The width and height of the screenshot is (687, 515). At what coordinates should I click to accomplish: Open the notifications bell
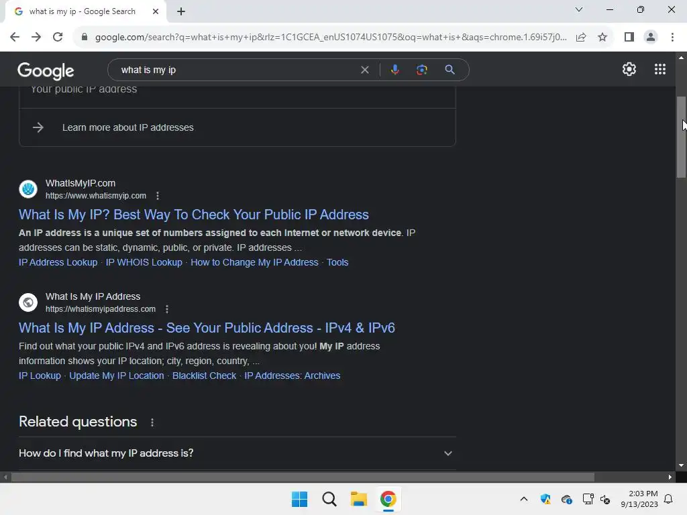pos(669,499)
